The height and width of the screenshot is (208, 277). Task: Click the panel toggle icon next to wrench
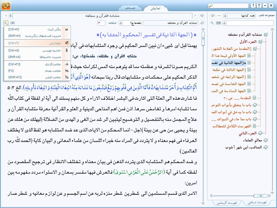(x=12, y=23)
